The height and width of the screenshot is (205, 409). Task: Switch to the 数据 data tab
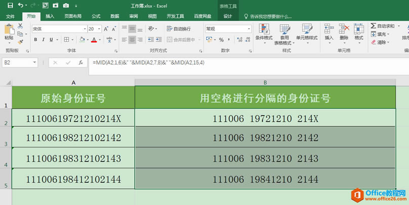point(115,16)
